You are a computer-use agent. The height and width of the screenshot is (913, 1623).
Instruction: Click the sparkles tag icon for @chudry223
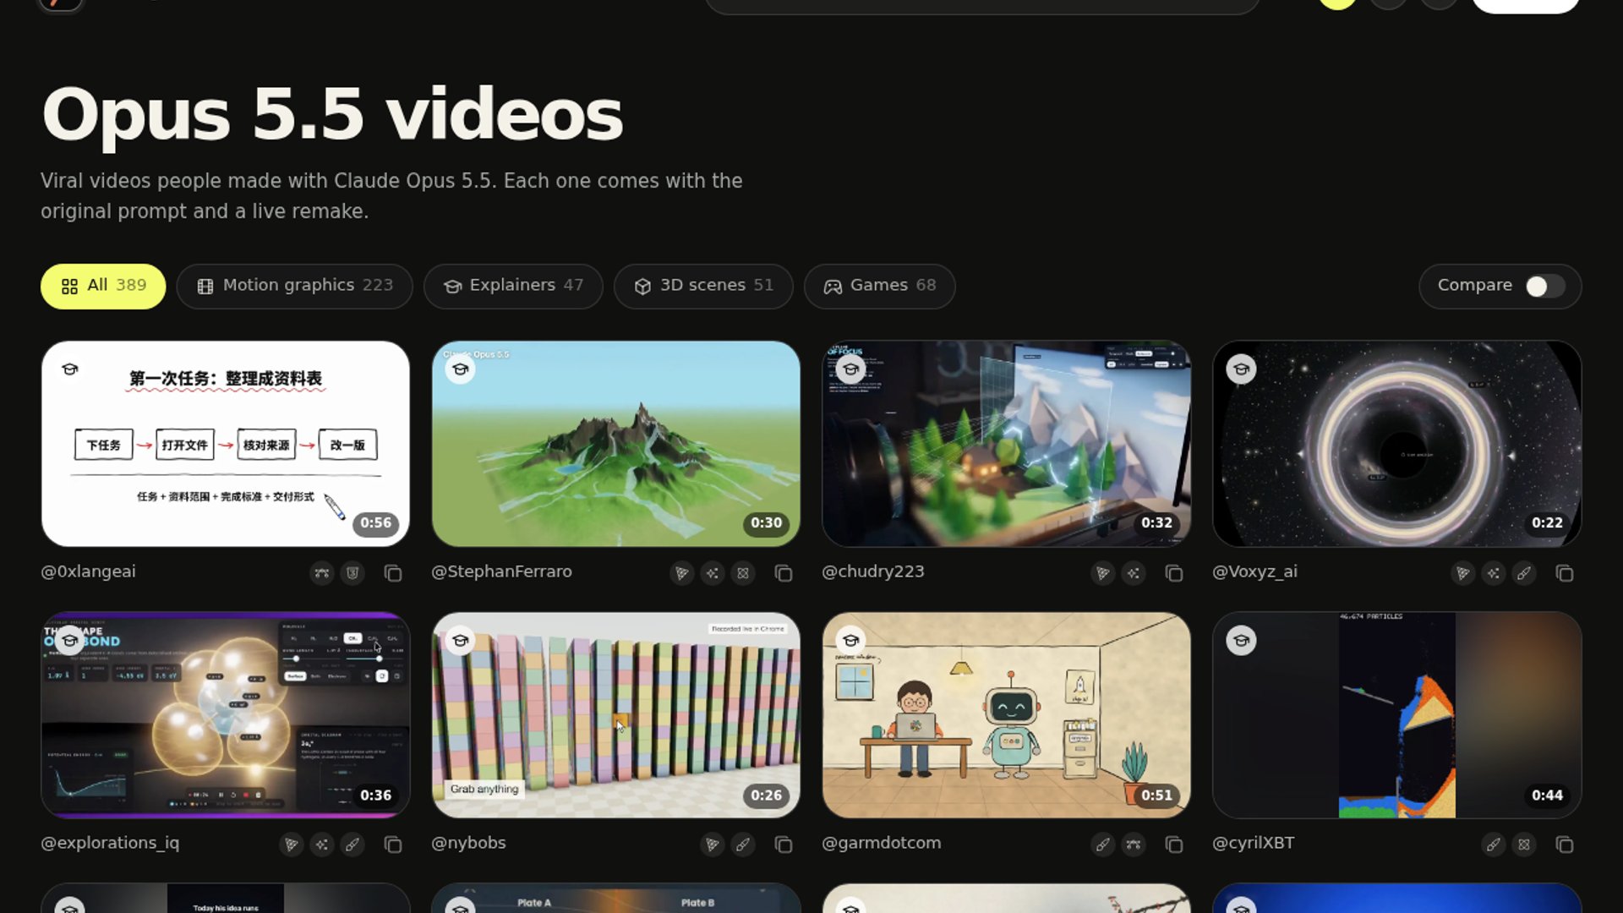(x=1134, y=573)
